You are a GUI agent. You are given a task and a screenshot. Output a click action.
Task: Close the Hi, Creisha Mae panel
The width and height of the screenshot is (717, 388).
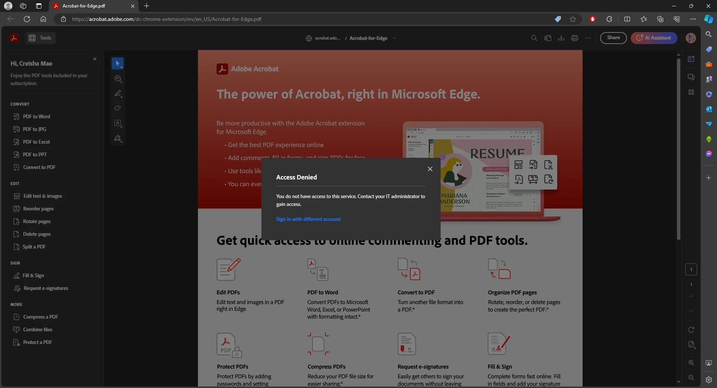coord(95,59)
